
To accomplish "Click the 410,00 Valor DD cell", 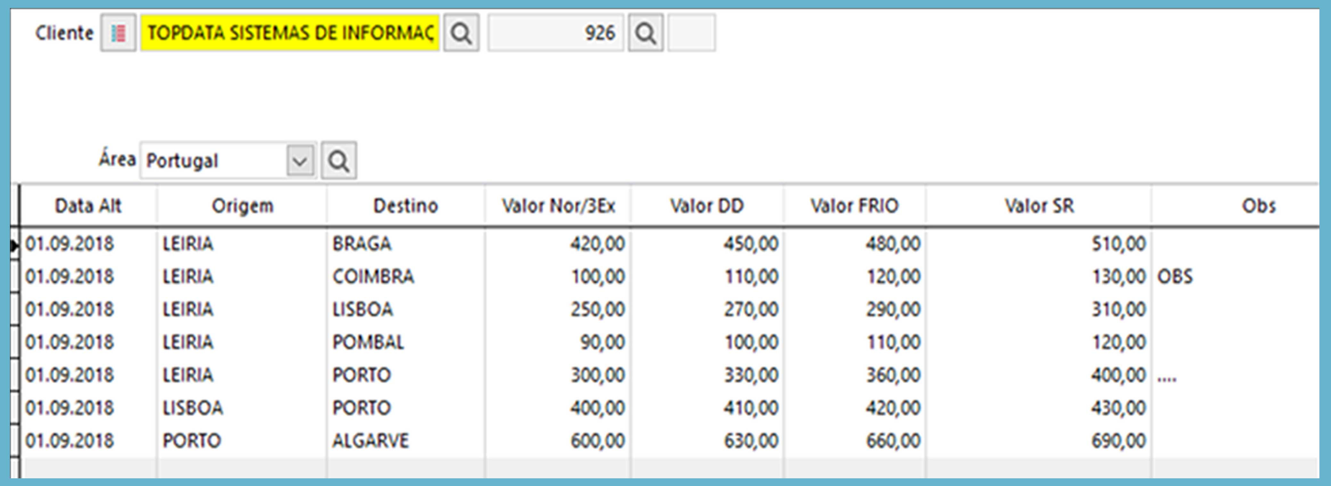I will pos(707,408).
